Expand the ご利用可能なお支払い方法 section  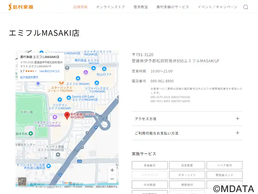coord(187,133)
